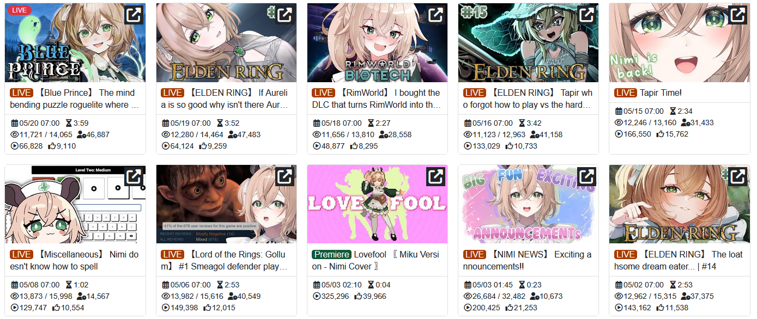757x319 pixels.
Task: Open external link on Elden Ring #15 card
Action: click(587, 15)
